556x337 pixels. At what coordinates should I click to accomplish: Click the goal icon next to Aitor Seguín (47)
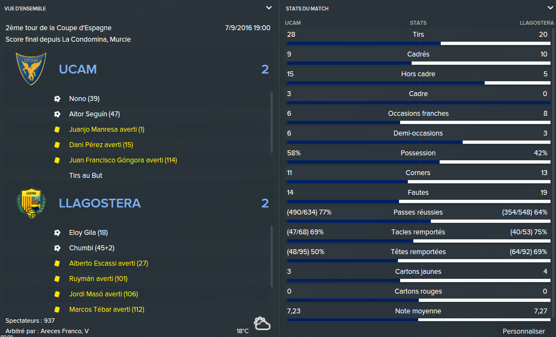(57, 114)
